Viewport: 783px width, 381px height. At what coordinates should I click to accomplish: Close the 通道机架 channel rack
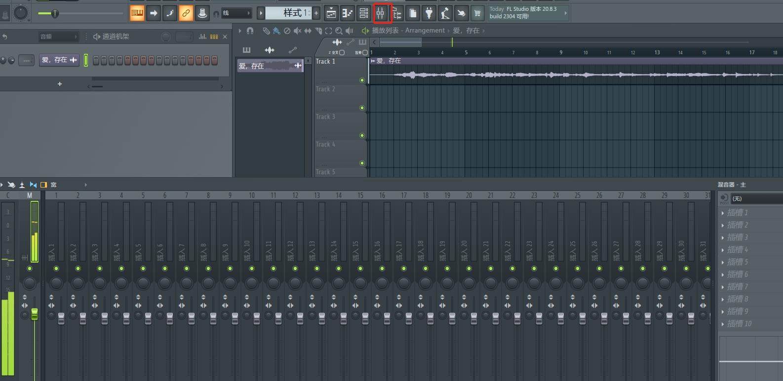(x=225, y=37)
